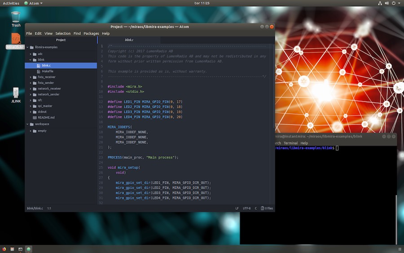Click the stdout folder icon
This screenshot has height=253, width=404.
tap(35, 112)
